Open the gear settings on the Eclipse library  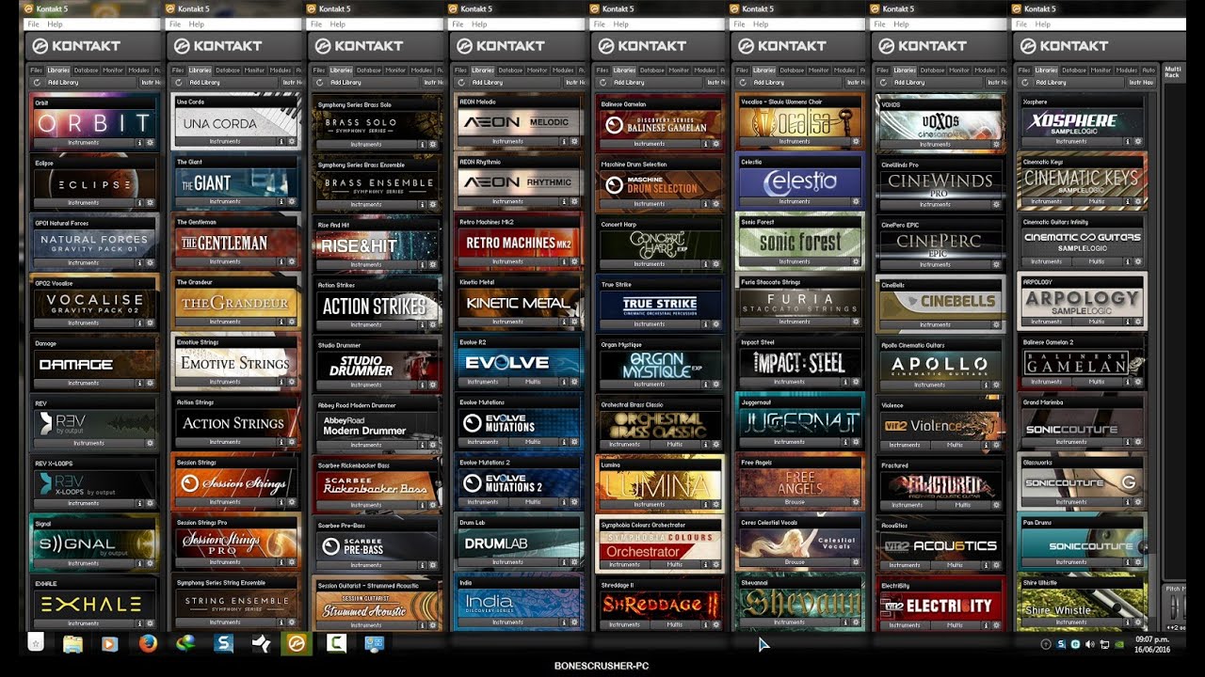[150, 202]
